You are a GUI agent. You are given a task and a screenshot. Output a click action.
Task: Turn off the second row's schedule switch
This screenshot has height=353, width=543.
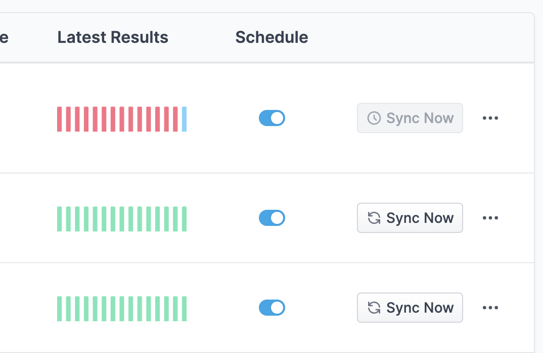tap(272, 218)
